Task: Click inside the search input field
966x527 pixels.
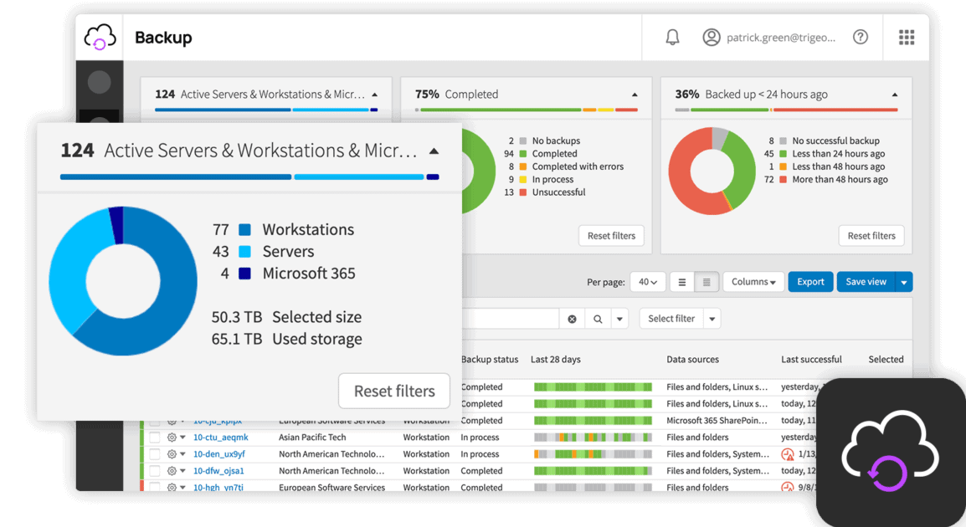Action: pos(515,318)
